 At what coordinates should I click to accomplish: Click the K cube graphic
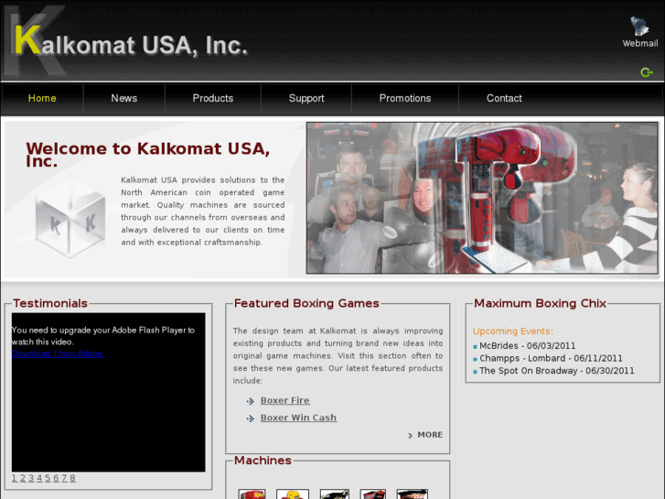[x=70, y=219]
